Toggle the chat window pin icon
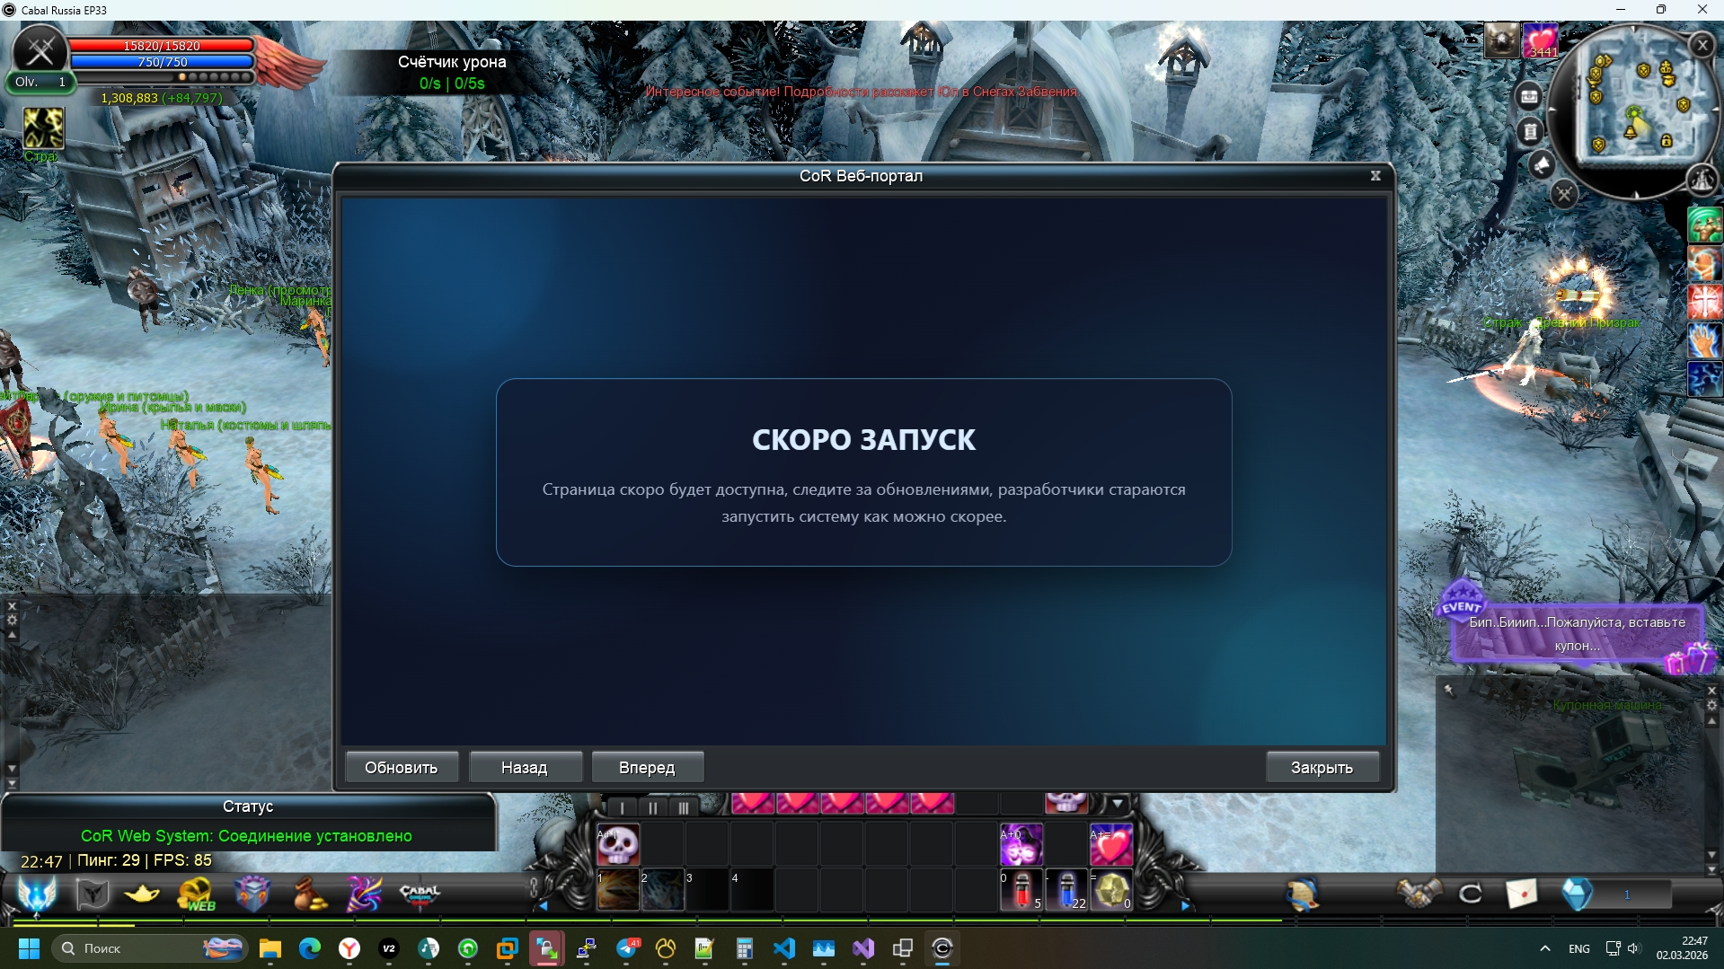The height and width of the screenshot is (969, 1724). click(1448, 690)
